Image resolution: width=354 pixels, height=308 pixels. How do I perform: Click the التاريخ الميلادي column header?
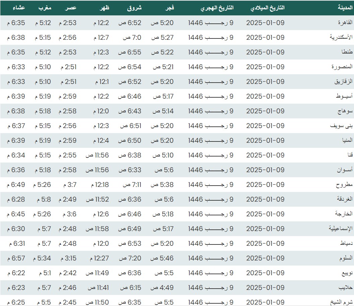[268, 8]
